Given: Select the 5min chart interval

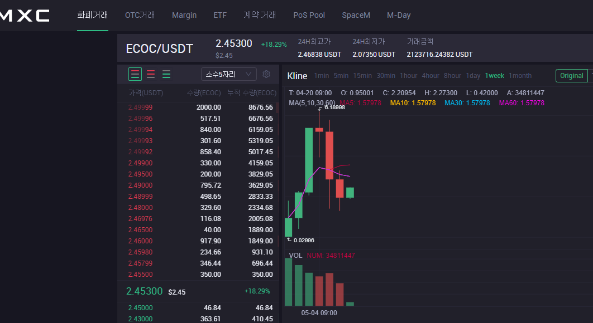Looking at the screenshot, I should click(x=341, y=76).
